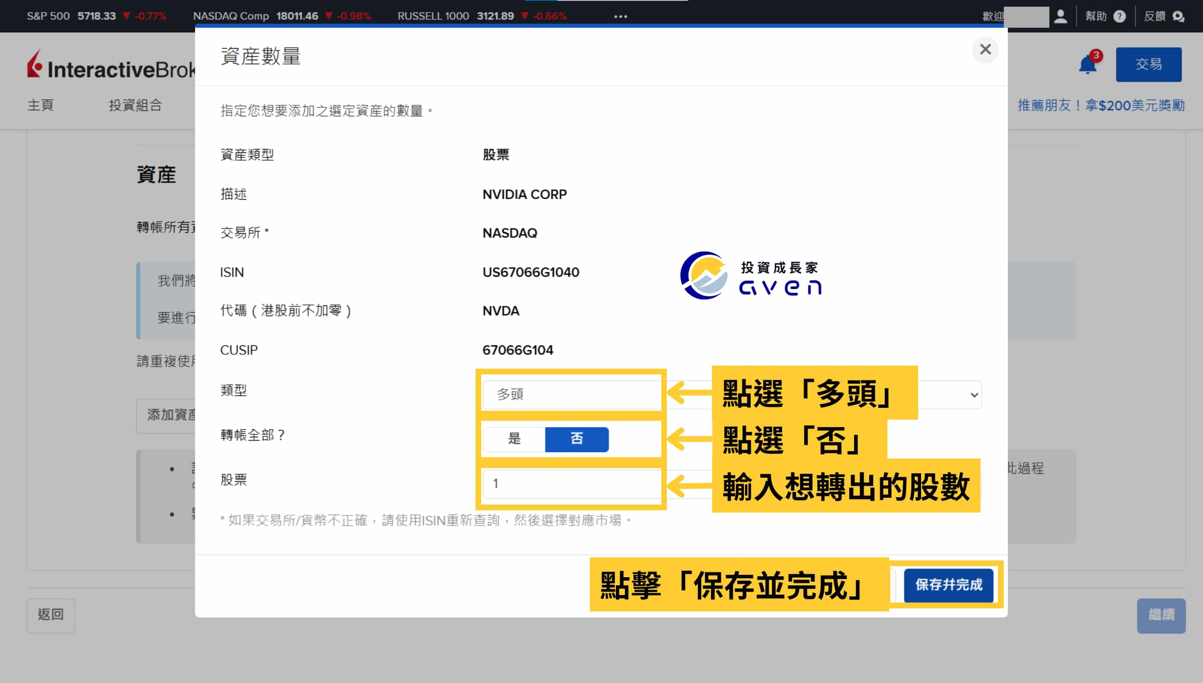
Task: Open the notification bell with 3 alerts
Action: point(1088,64)
